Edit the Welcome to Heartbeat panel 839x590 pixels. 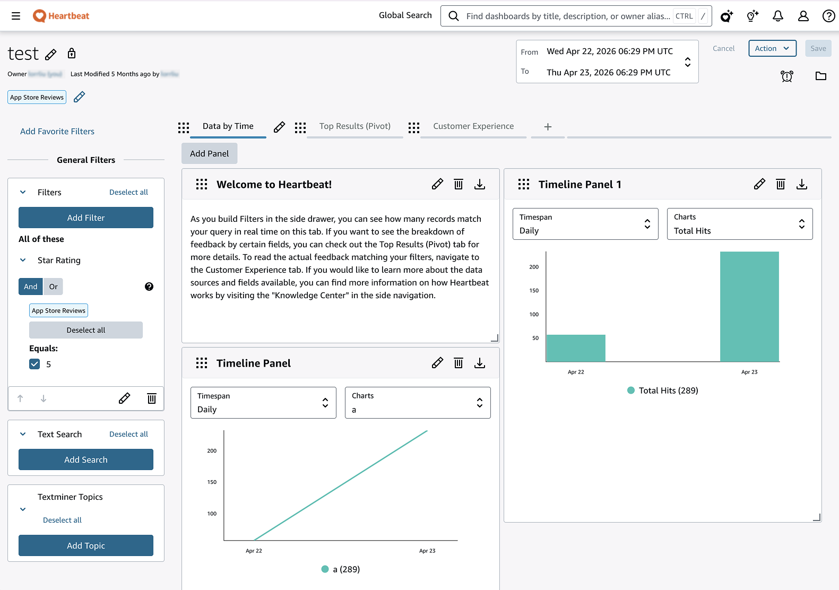point(437,184)
